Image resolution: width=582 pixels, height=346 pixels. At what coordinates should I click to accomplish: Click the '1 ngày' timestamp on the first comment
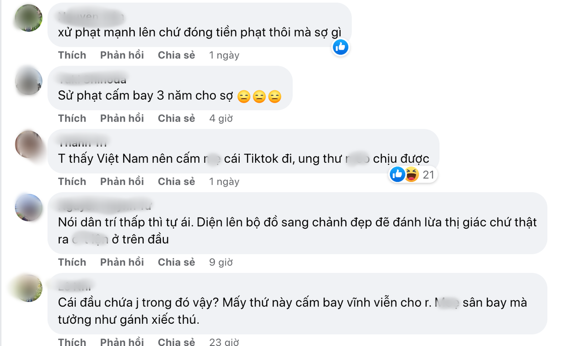pyautogui.click(x=224, y=55)
